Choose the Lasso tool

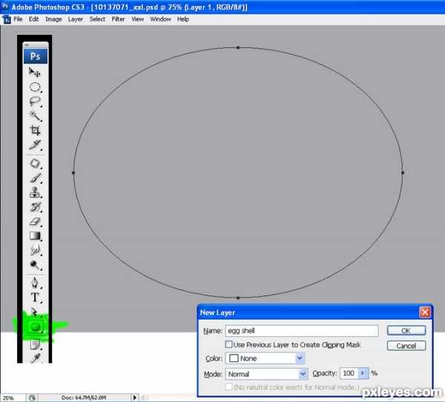(35, 101)
